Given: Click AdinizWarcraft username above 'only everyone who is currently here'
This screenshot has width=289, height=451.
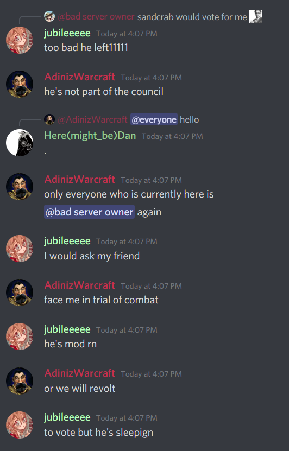Looking at the screenshot, I should coord(80,180).
